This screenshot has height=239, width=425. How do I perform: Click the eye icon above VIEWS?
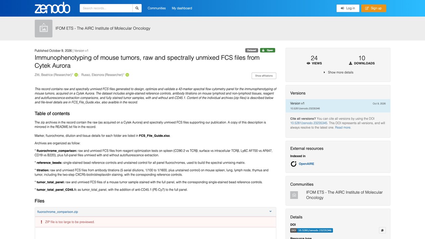tap(308, 63)
